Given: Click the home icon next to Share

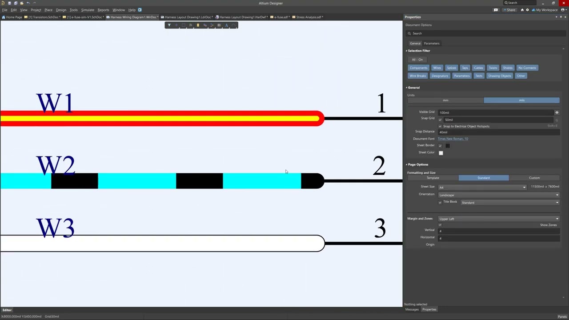Looking at the screenshot, I should [522, 10].
